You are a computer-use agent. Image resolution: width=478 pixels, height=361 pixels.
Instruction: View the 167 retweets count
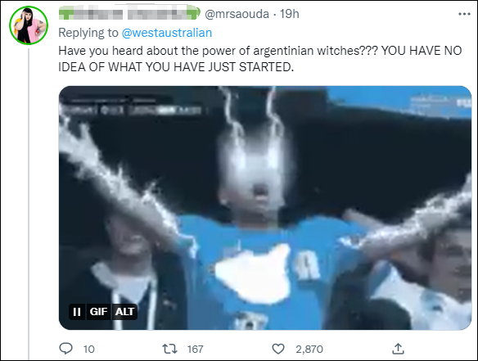coord(195,349)
